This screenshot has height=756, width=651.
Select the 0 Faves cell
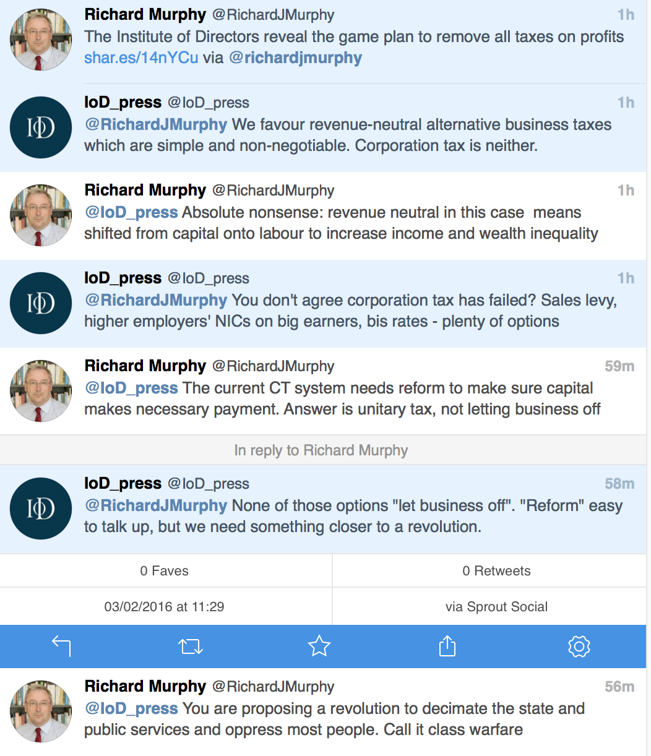click(165, 571)
